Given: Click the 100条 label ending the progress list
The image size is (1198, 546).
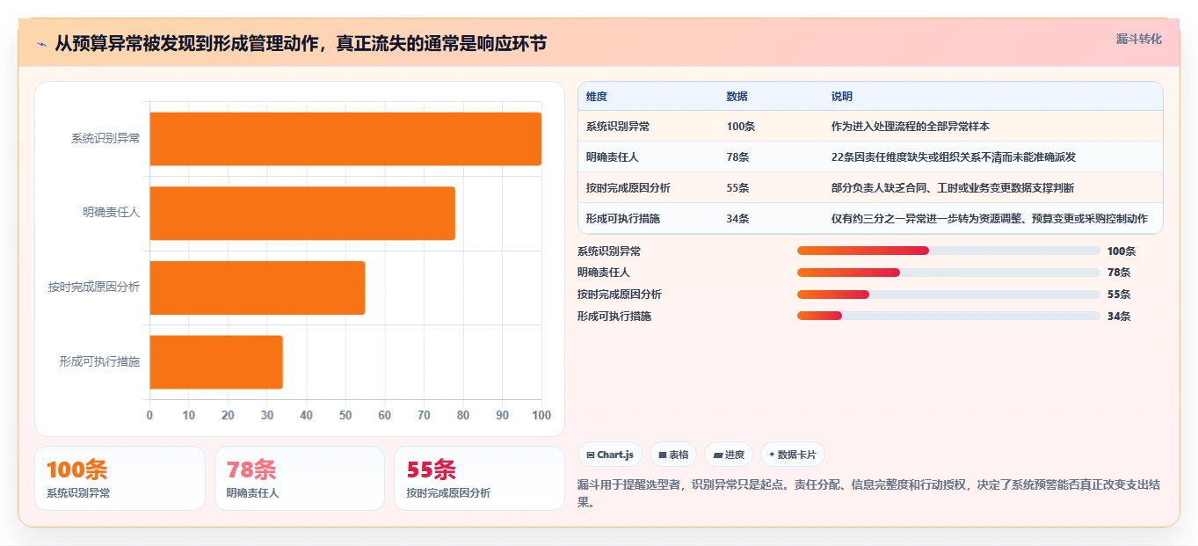Looking at the screenshot, I should [1122, 251].
